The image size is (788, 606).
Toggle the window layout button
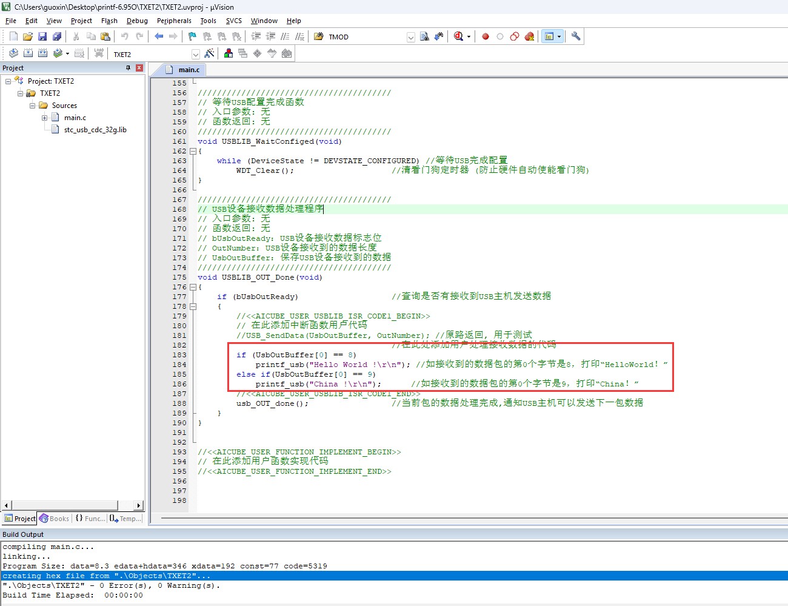click(x=549, y=36)
